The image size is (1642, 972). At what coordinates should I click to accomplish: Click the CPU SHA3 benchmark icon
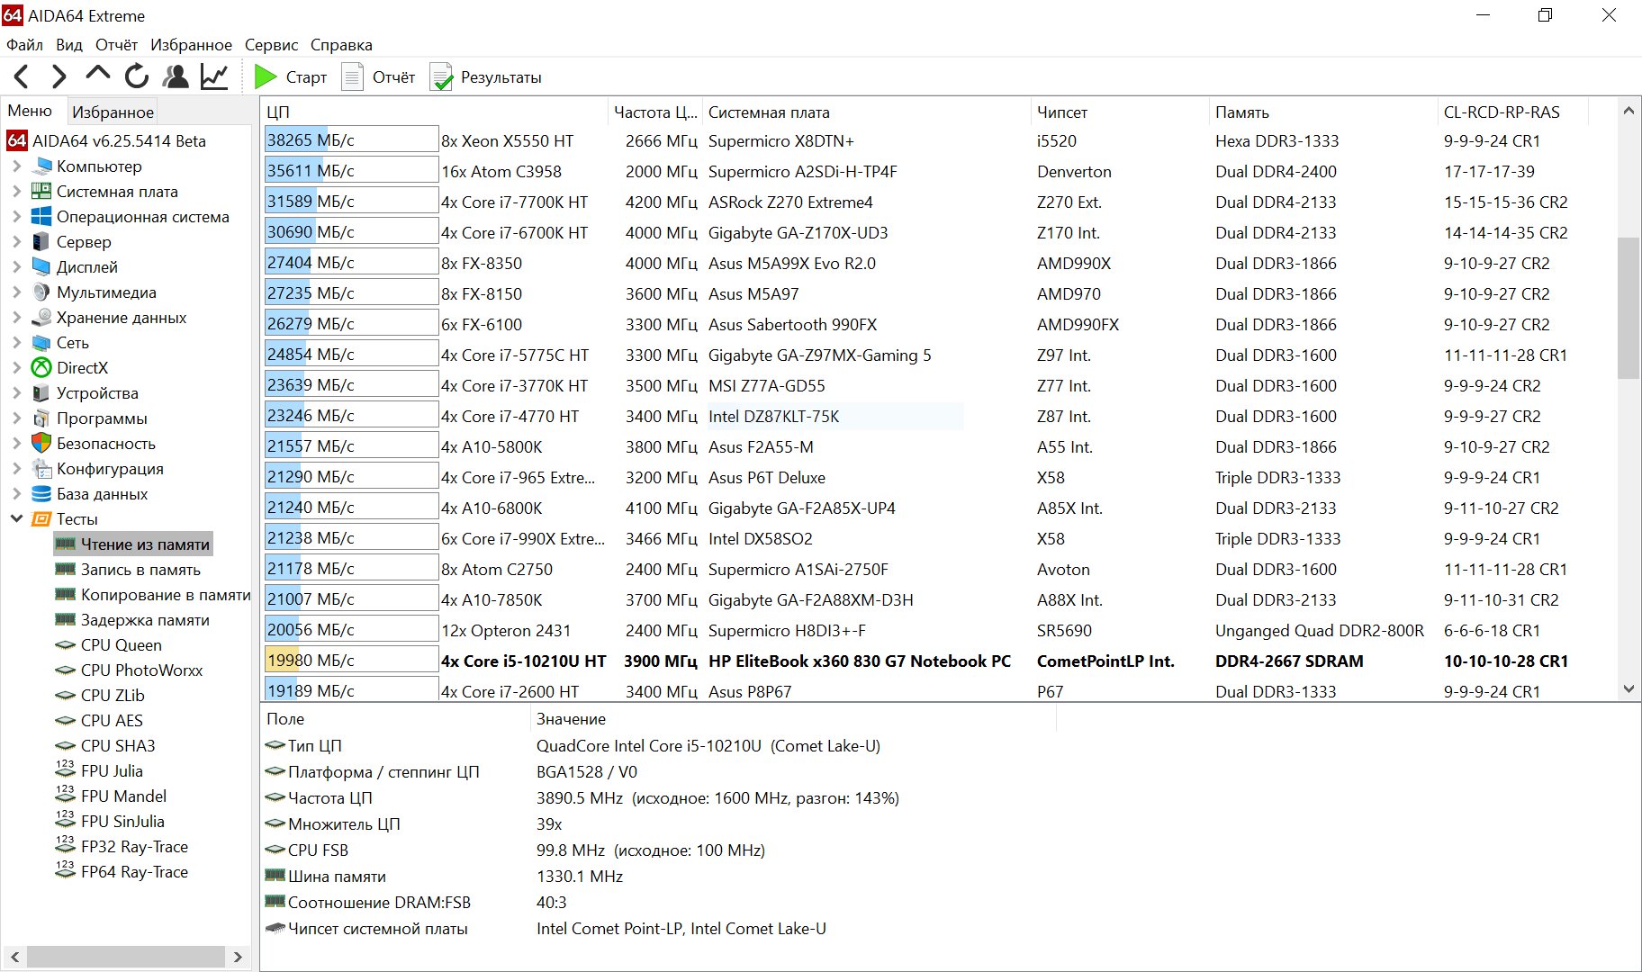click(x=65, y=746)
